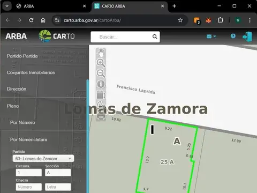The height and width of the screenshot is (193, 257).
Task: Select the pan hand tool
Action: point(101,53)
